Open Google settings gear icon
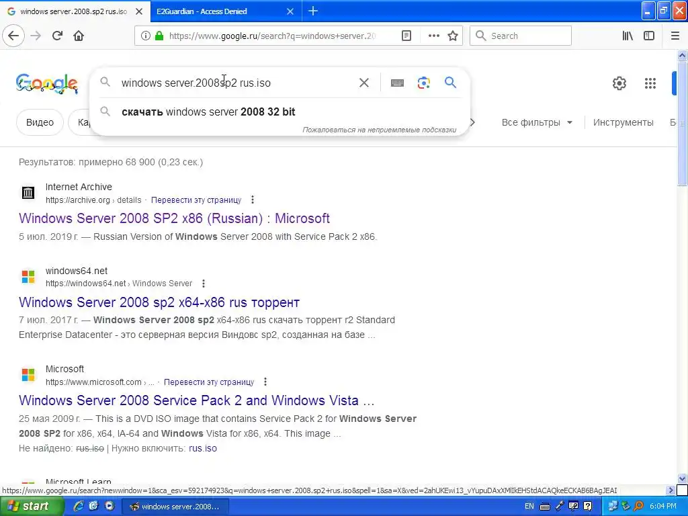 [x=619, y=83]
